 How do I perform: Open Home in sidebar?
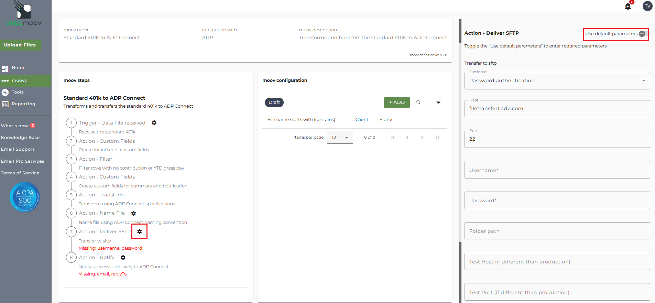19,68
